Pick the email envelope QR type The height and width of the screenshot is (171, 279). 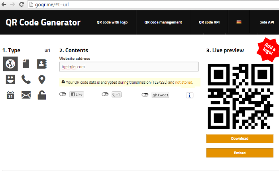tap(26, 95)
